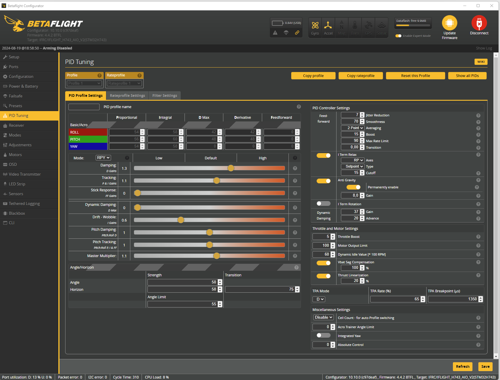Click Show all PIDs button
500x380 pixels.
467,76
